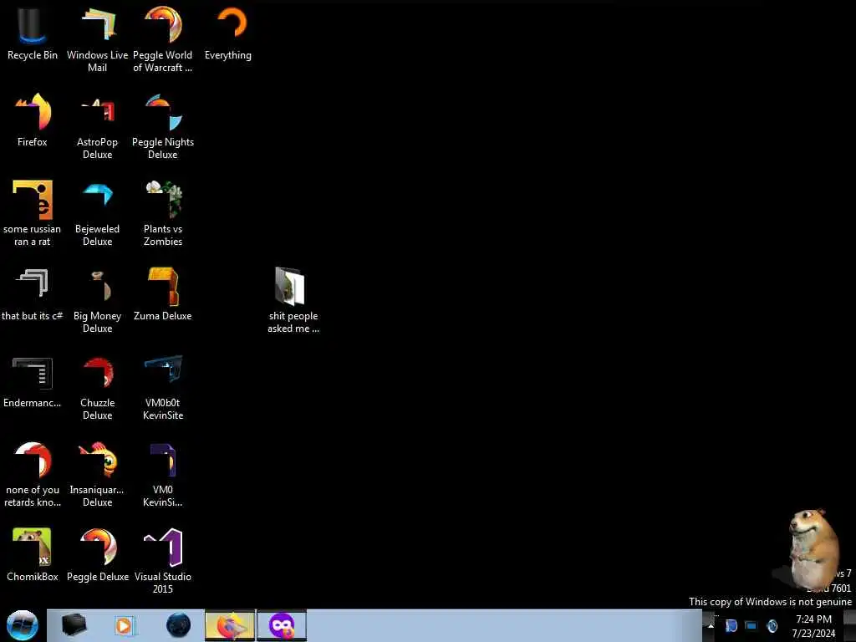The width and height of the screenshot is (856, 642).
Task: Click the Show desktop button
Action: [x=849, y=625]
